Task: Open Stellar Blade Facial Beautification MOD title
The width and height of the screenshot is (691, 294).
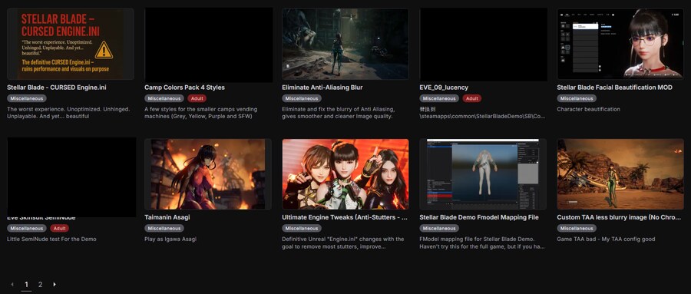Action: click(x=614, y=88)
